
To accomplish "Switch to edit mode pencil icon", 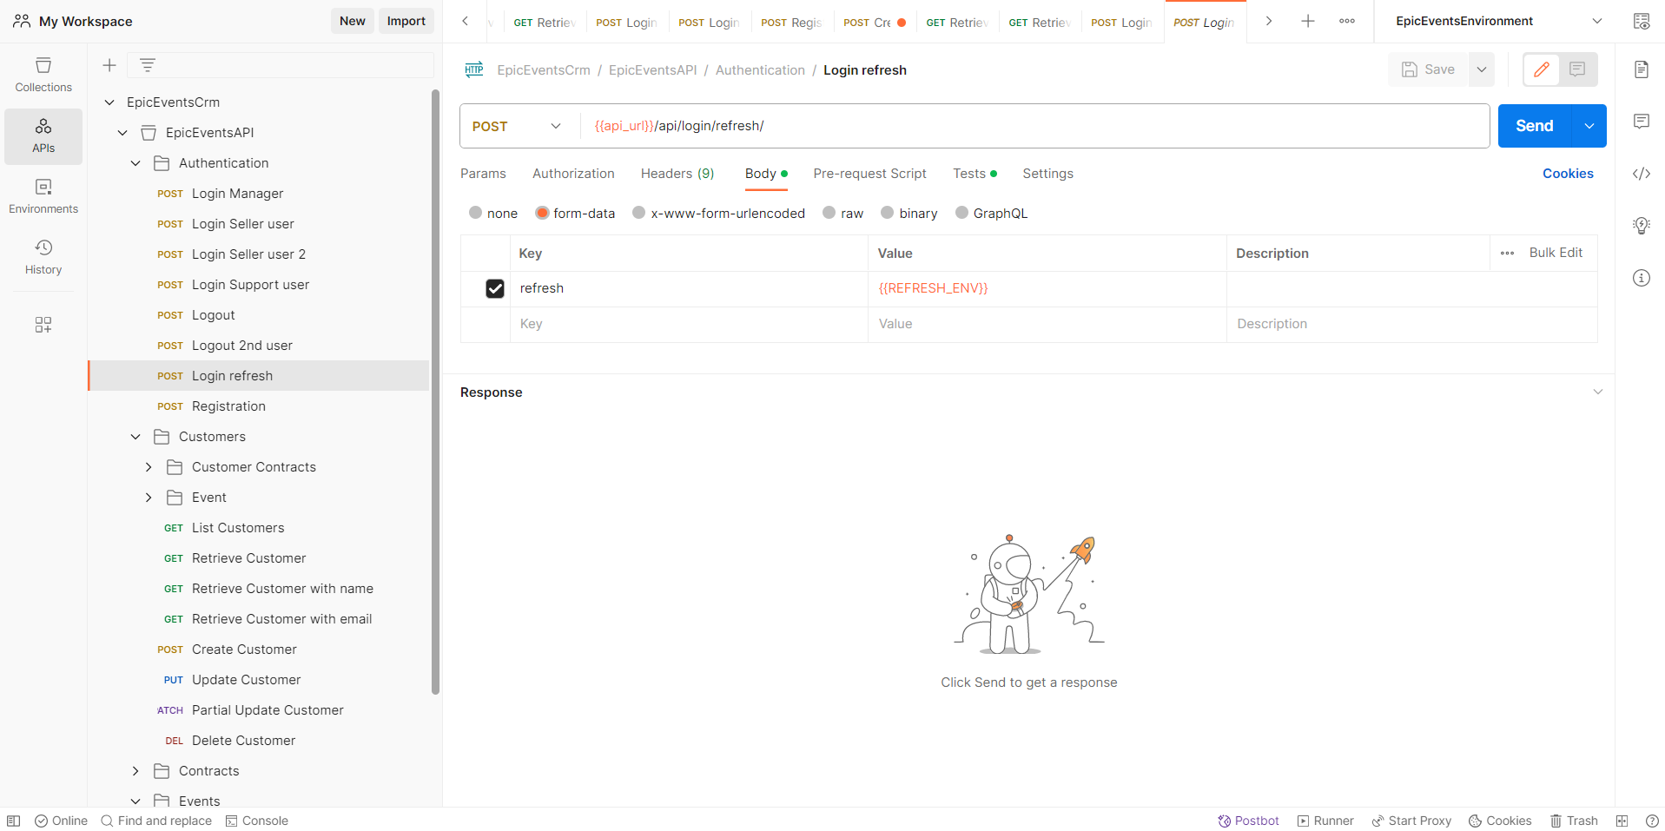I will tap(1542, 69).
